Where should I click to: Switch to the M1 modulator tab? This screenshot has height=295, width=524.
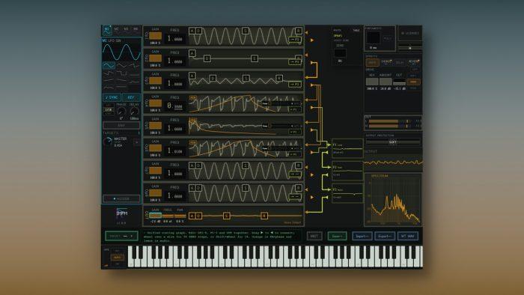click(x=107, y=30)
